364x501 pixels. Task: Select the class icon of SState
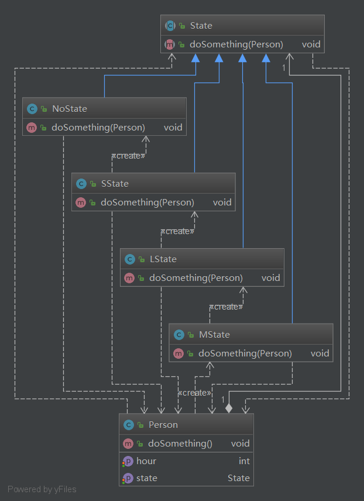pyautogui.click(x=81, y=184)
